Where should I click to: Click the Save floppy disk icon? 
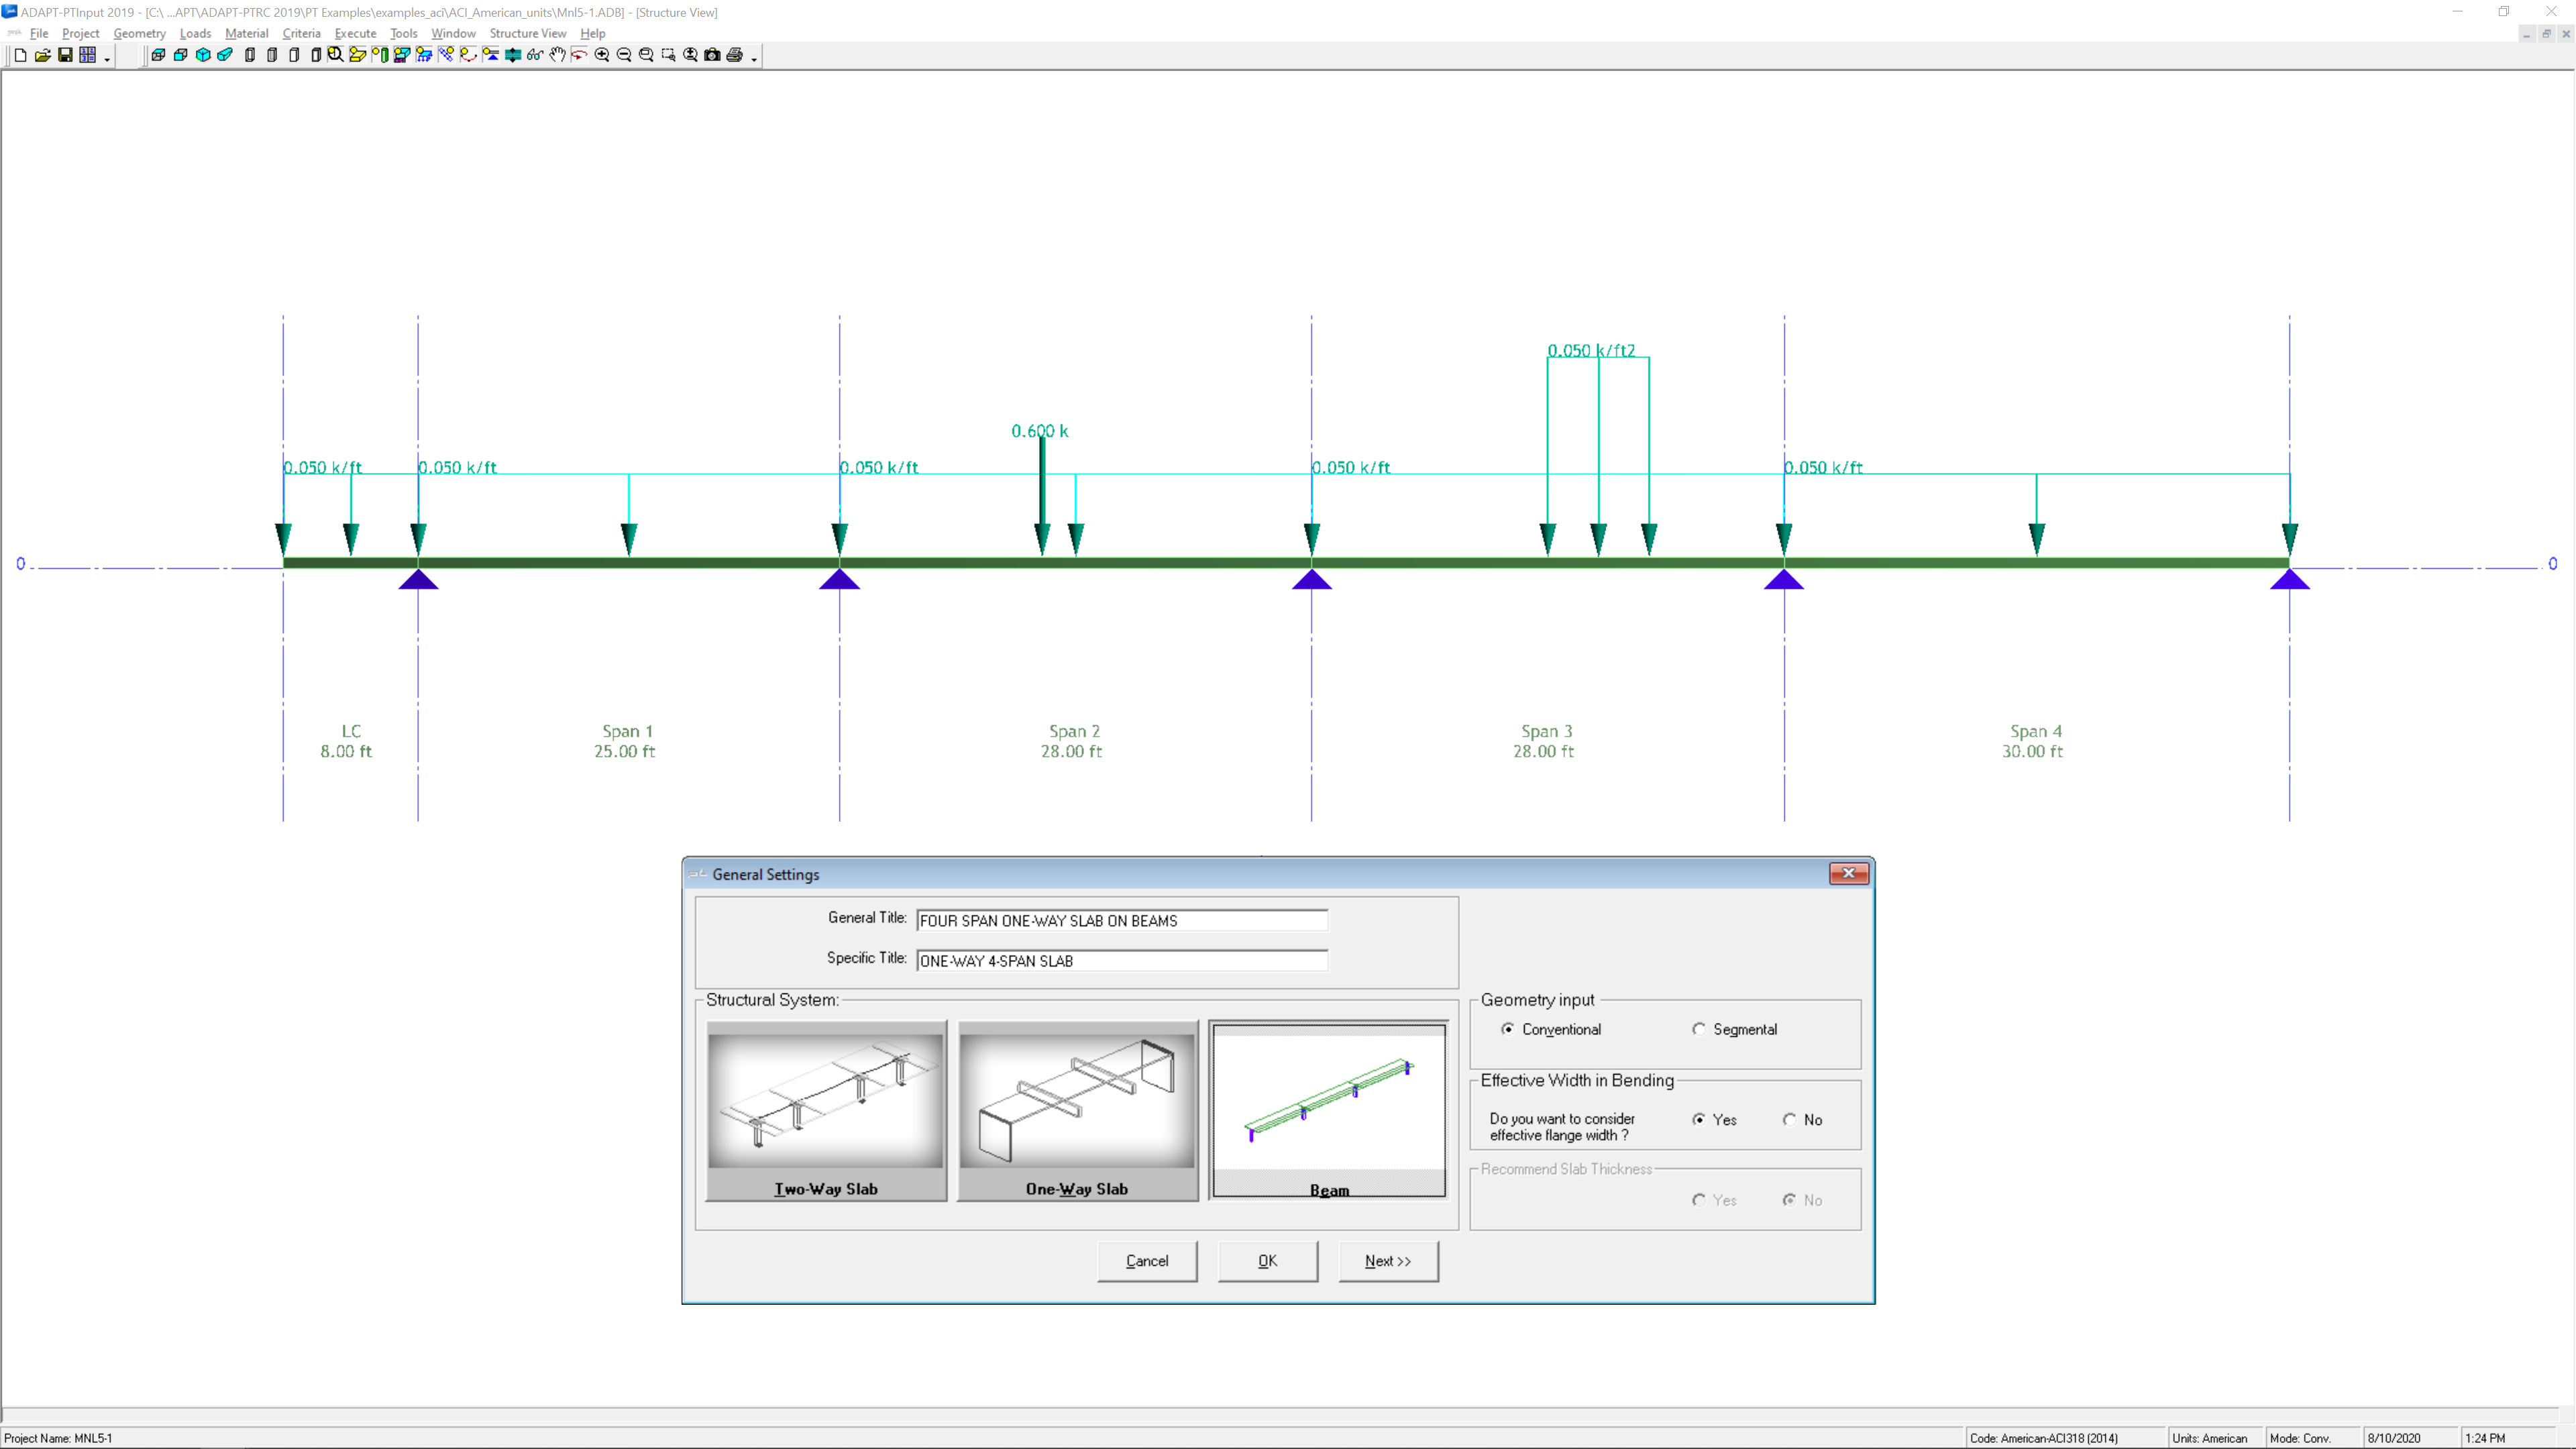65,55
